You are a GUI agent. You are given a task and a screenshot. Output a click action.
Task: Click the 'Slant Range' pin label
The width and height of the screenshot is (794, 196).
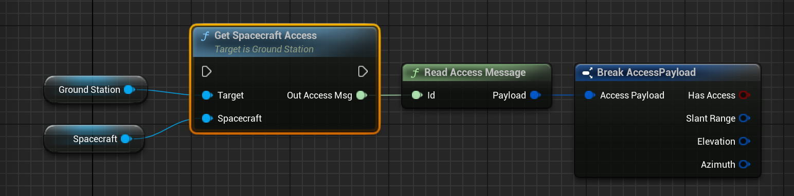pos(711,119)
